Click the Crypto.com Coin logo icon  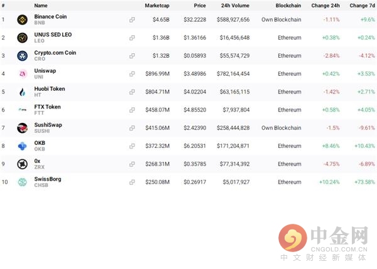coord(23,56)
